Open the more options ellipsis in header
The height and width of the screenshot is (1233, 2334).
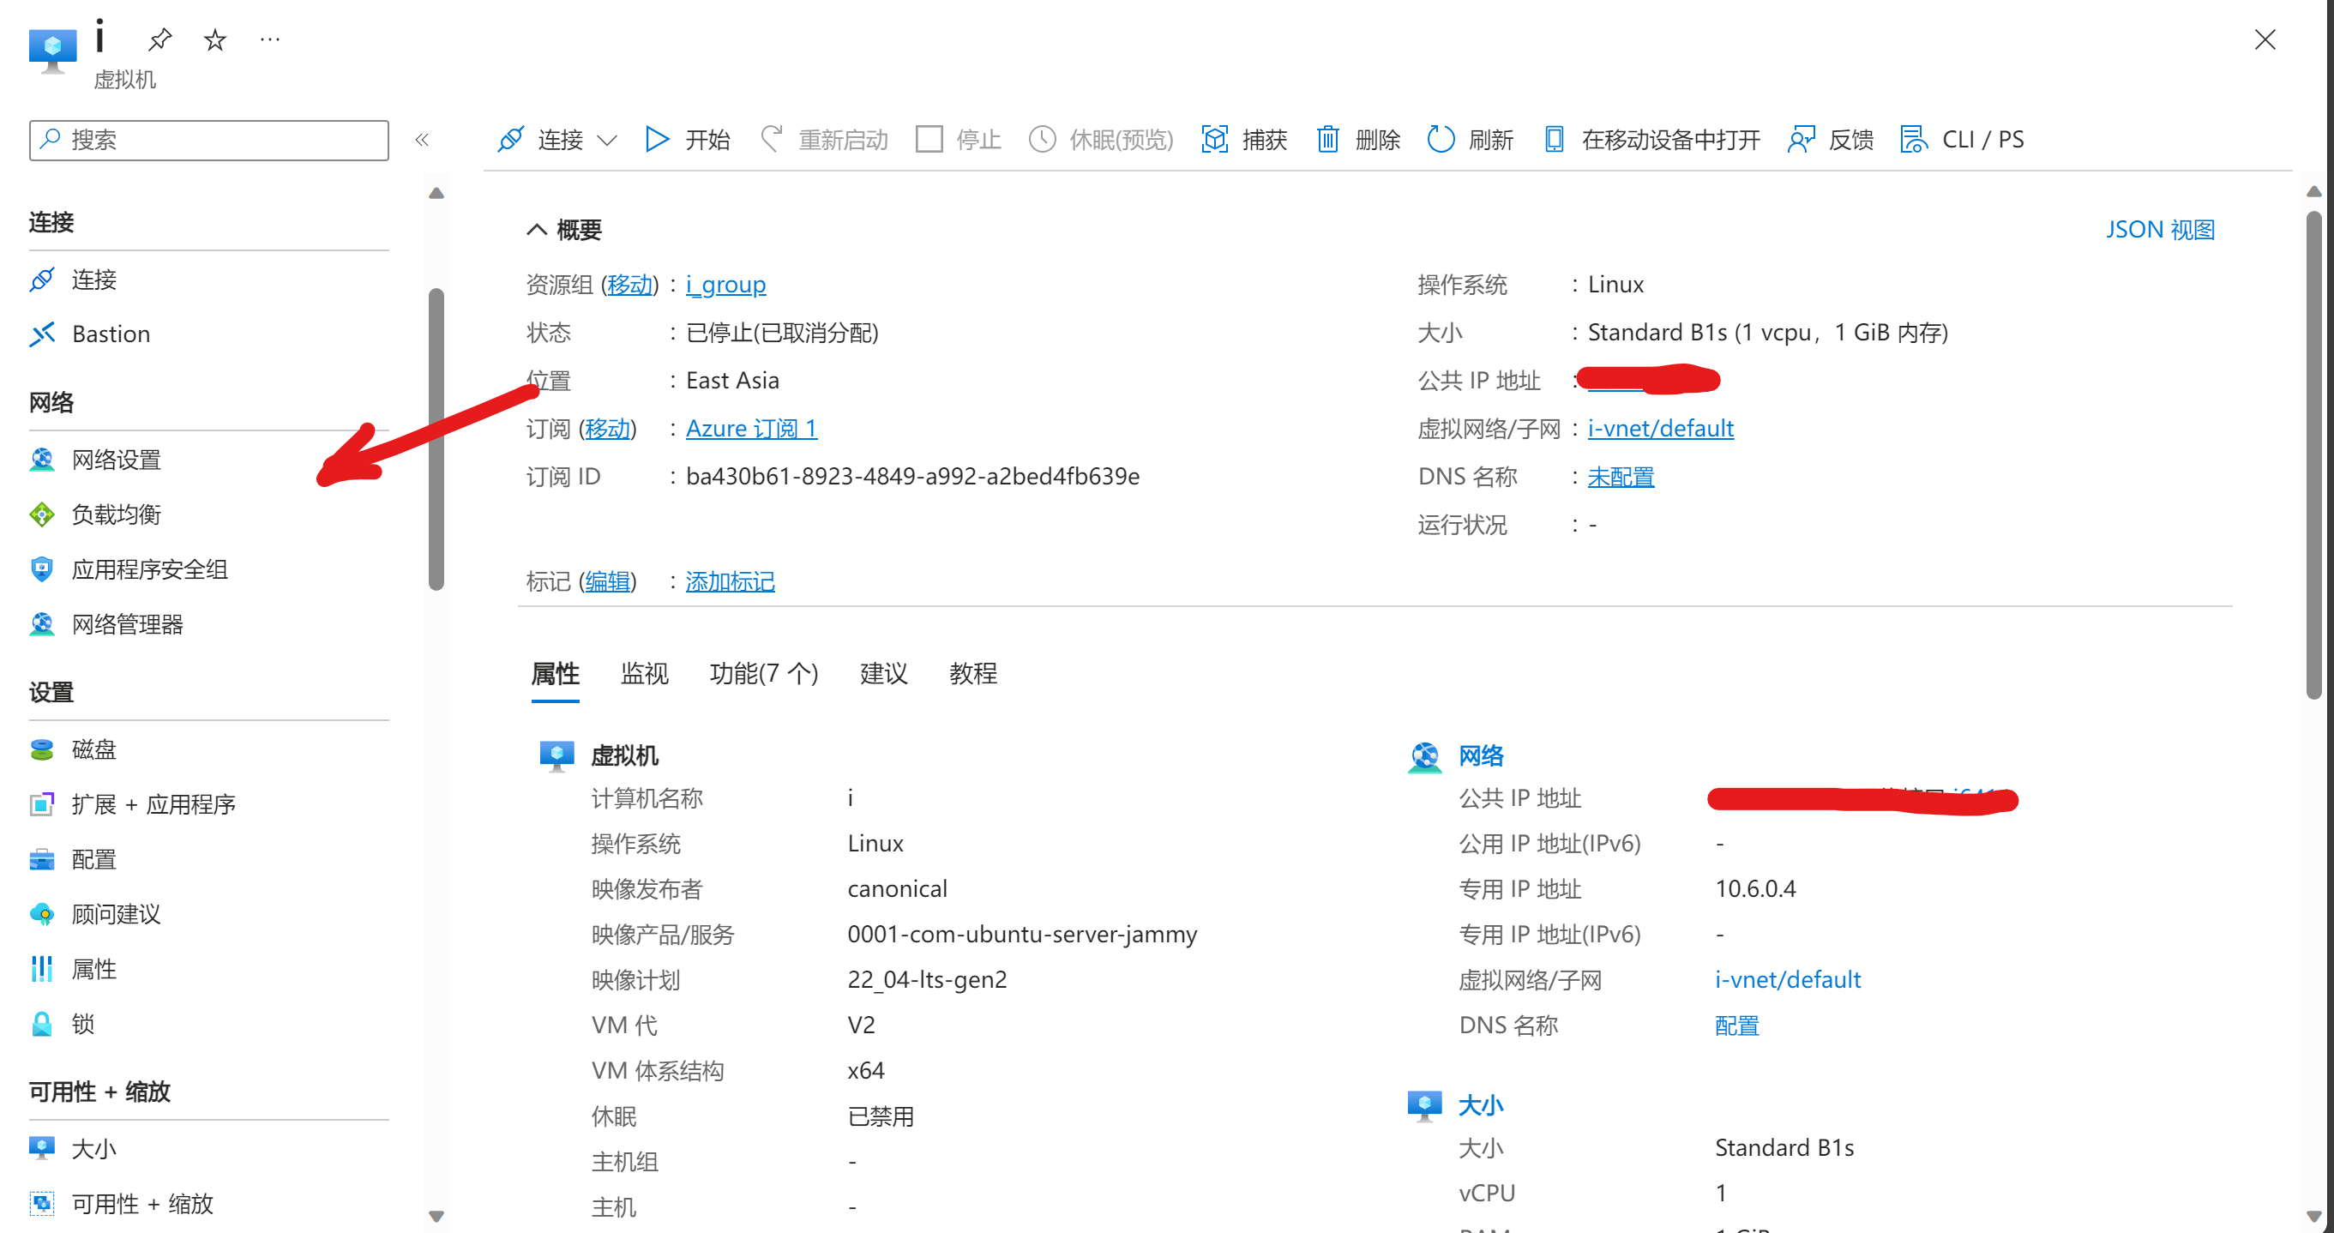270,39
